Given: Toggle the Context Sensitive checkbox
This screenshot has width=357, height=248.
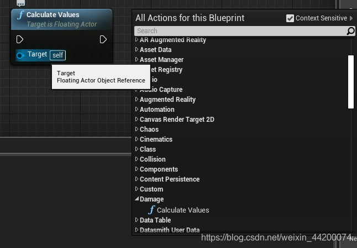Looking at the screenshot, I should click(290, 18).
